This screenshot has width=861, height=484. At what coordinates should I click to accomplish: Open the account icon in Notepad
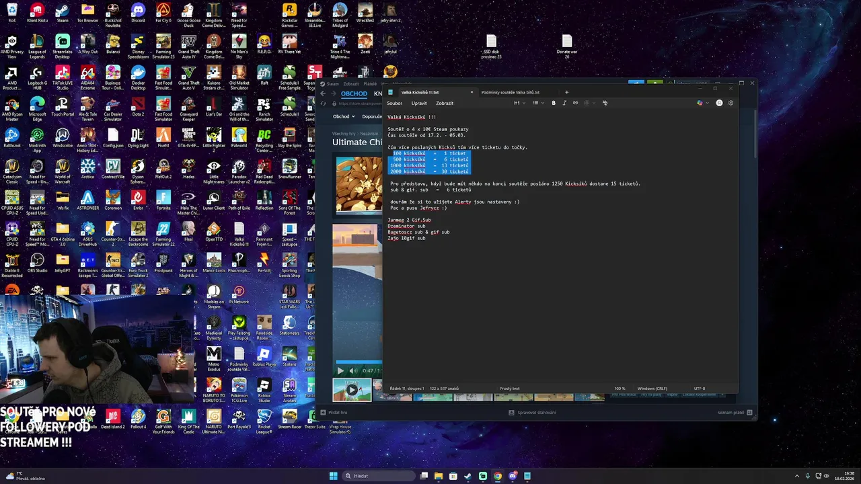click(x=719, y=103)
